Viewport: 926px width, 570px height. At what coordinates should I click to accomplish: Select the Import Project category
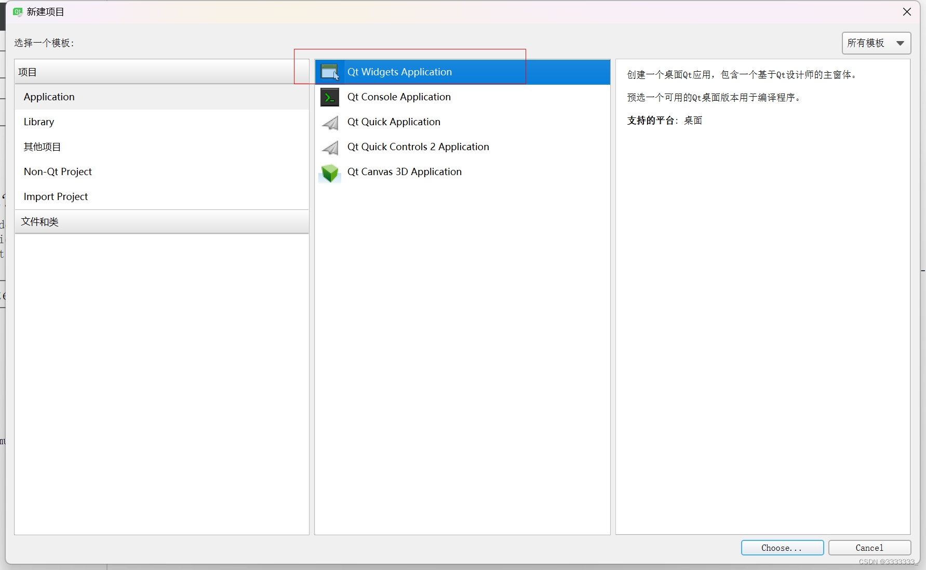pyautogui.click(x=162, y=197)
